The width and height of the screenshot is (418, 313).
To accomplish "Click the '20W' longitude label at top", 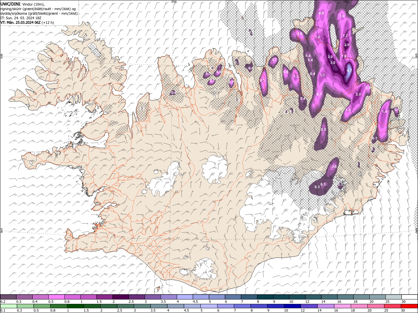I will pyautogui.click(x=174, y=2).
